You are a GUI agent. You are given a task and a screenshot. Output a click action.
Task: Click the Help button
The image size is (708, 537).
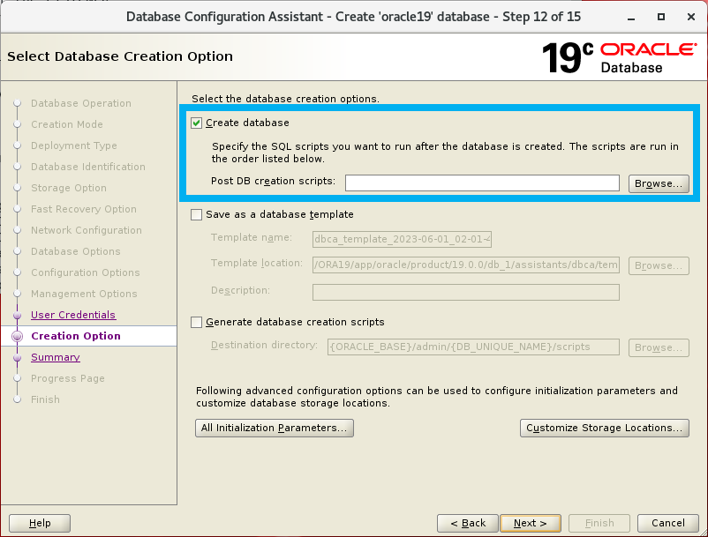pyautogui.click(x=40, y=523)
